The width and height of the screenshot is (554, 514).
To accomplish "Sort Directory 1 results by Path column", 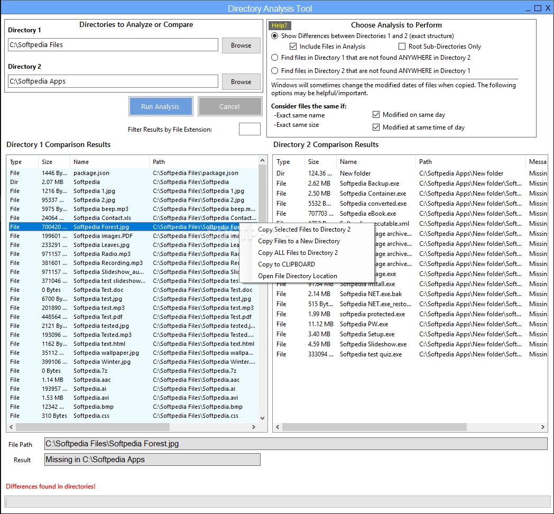I will tap(204, 162).
